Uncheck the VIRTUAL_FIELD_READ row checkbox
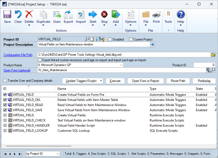This screenshot has width=218, height=158. pyautogui.click(x=5, y=105)
